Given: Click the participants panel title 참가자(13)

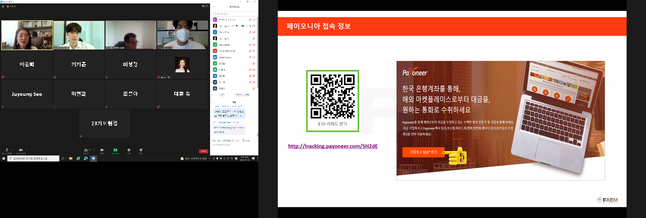Looking at the screenshot, I should coord(235,7).
